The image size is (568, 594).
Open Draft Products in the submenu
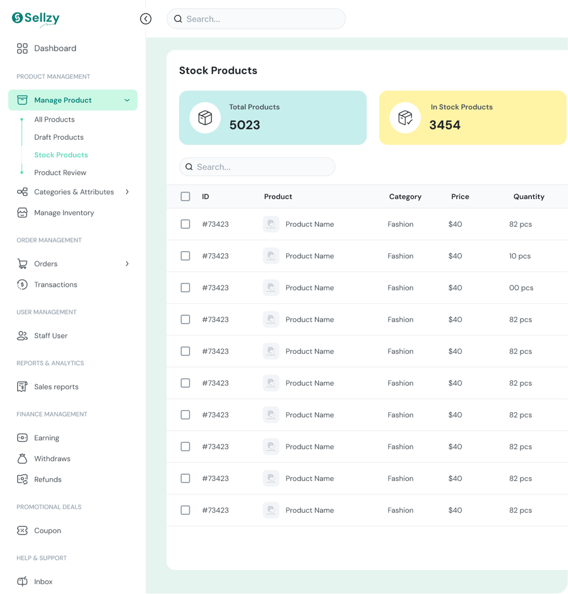[x=59, y=137]
